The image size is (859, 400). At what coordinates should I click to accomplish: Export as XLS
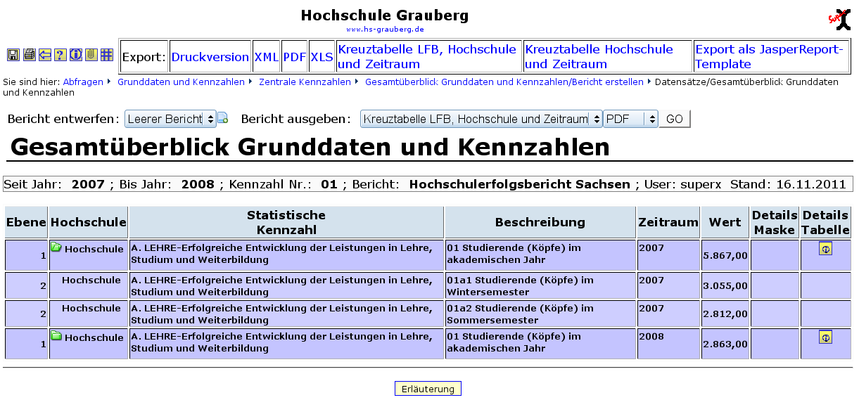[x=322, y=57]
